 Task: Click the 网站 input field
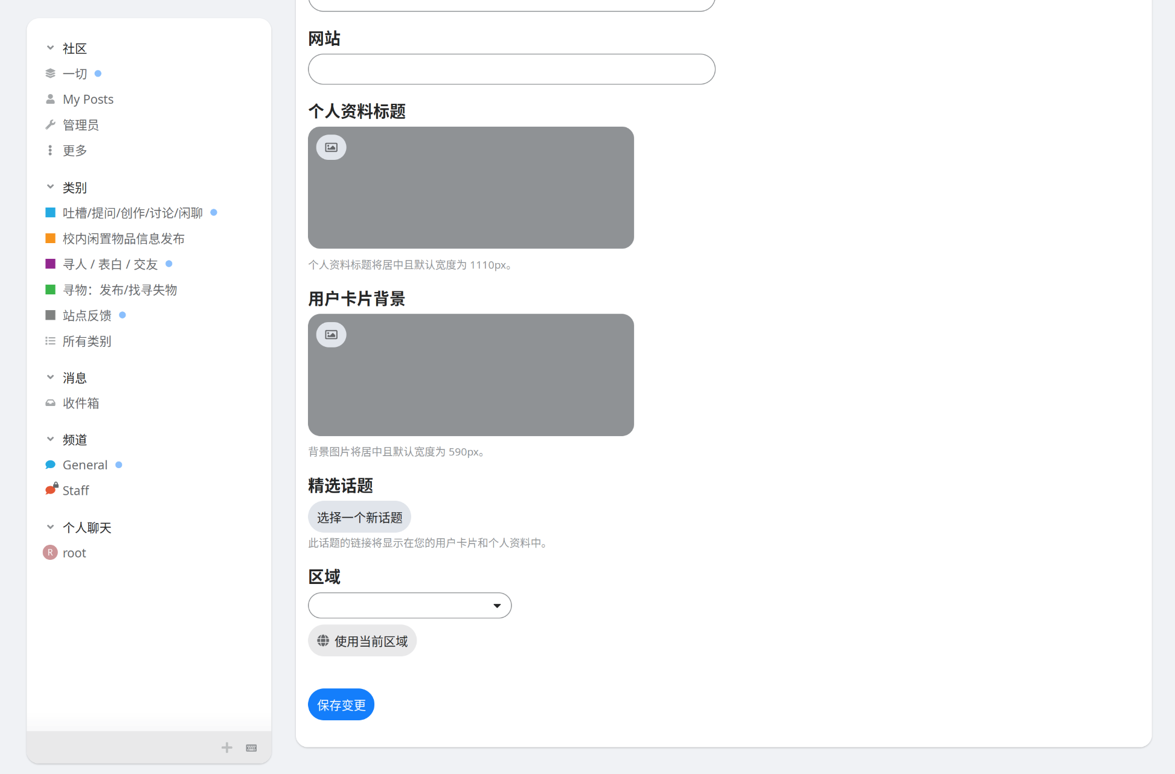point(511,69)
